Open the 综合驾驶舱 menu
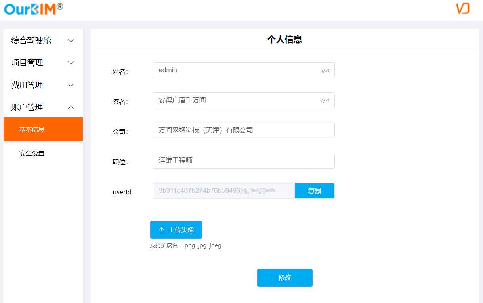The height and width of the screenshot is (303, 483). (x=43, y=40)
